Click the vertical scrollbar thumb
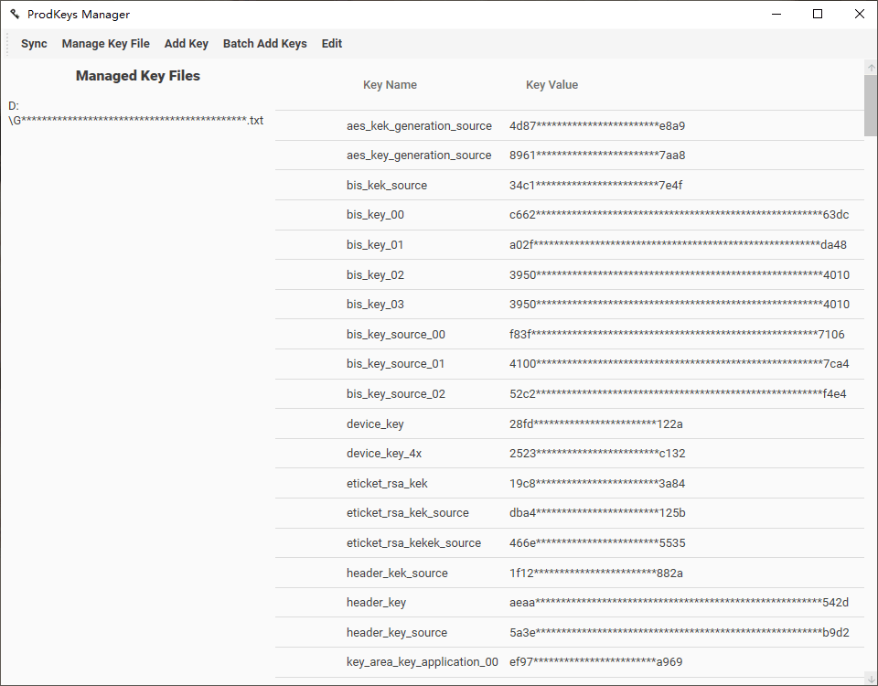Screen dimensions: 878x686 pyautogui.click(x=871, y=105)
